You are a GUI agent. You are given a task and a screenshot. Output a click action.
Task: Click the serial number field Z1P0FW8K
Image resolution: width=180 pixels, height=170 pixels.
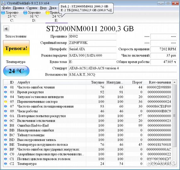[x=93, y=43]
